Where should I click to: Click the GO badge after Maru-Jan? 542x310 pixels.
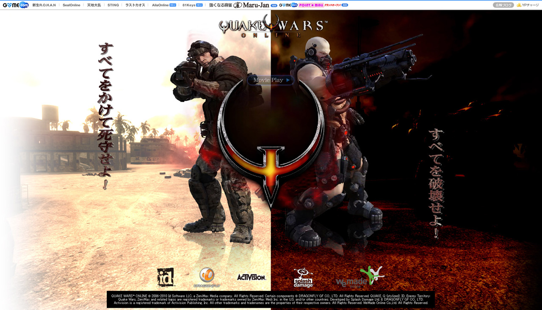pos(274,5)
